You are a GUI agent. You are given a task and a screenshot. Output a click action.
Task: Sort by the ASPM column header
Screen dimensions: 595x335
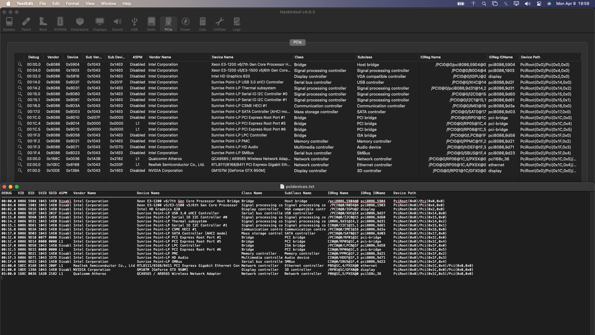click(x=137, y=57)
